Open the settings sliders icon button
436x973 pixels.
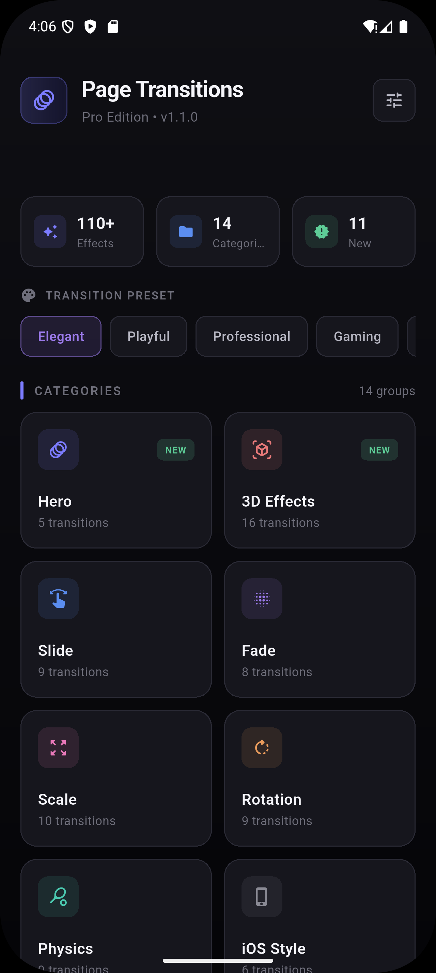point(394,100)
